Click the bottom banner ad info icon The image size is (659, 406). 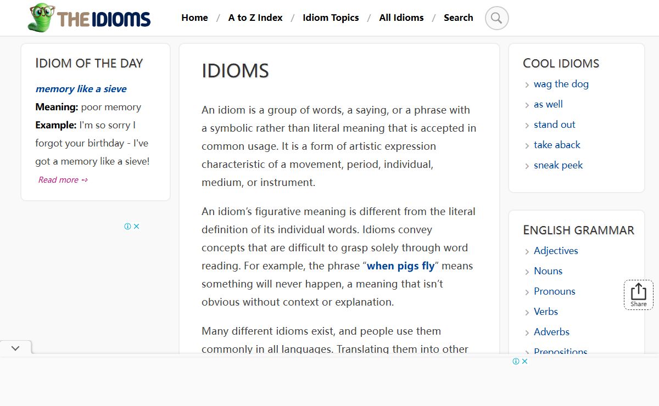coord(516,361)
